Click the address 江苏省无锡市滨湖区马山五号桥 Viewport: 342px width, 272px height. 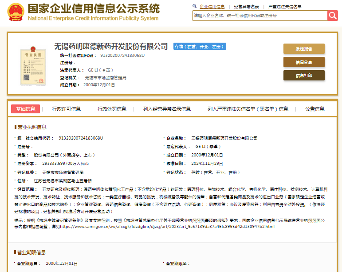(x=63, y=181)
